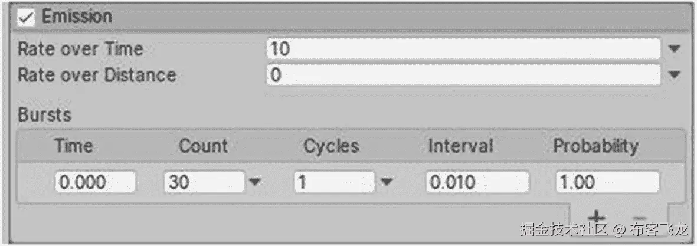Click the Rate over Distance label

coord(97,75)
